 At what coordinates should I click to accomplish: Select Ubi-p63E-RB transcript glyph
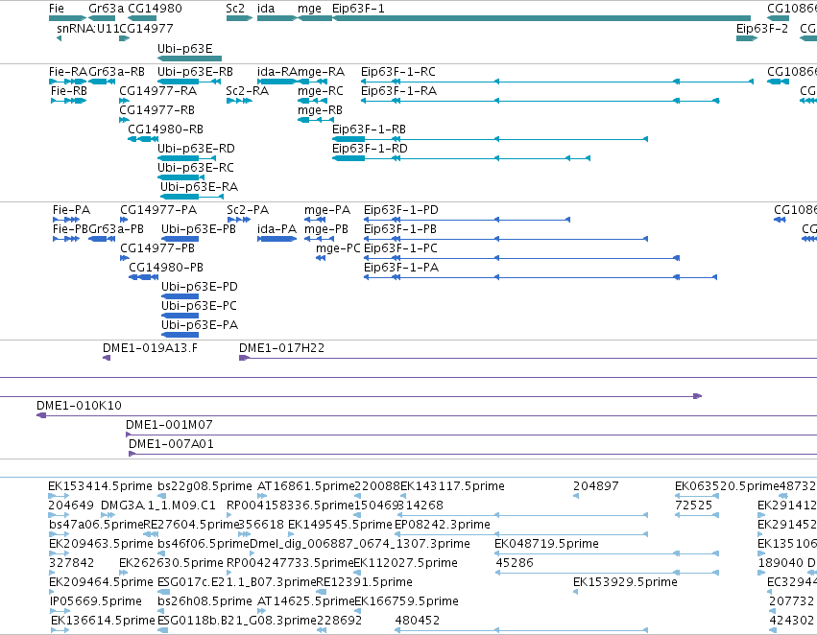[188, 82]
